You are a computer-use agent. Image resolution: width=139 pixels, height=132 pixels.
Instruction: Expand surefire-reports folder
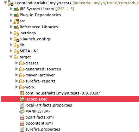coord(17,81)
